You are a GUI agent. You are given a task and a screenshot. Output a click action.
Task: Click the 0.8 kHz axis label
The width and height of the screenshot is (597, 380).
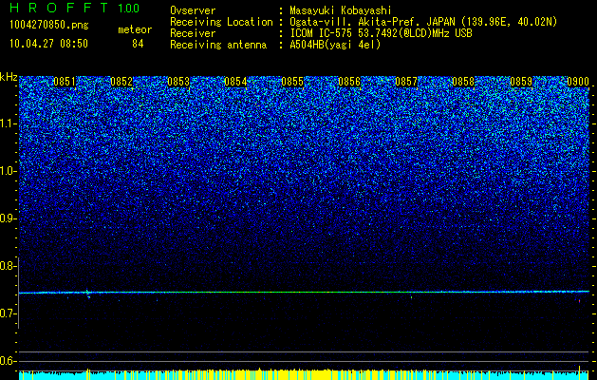point(9,266)
